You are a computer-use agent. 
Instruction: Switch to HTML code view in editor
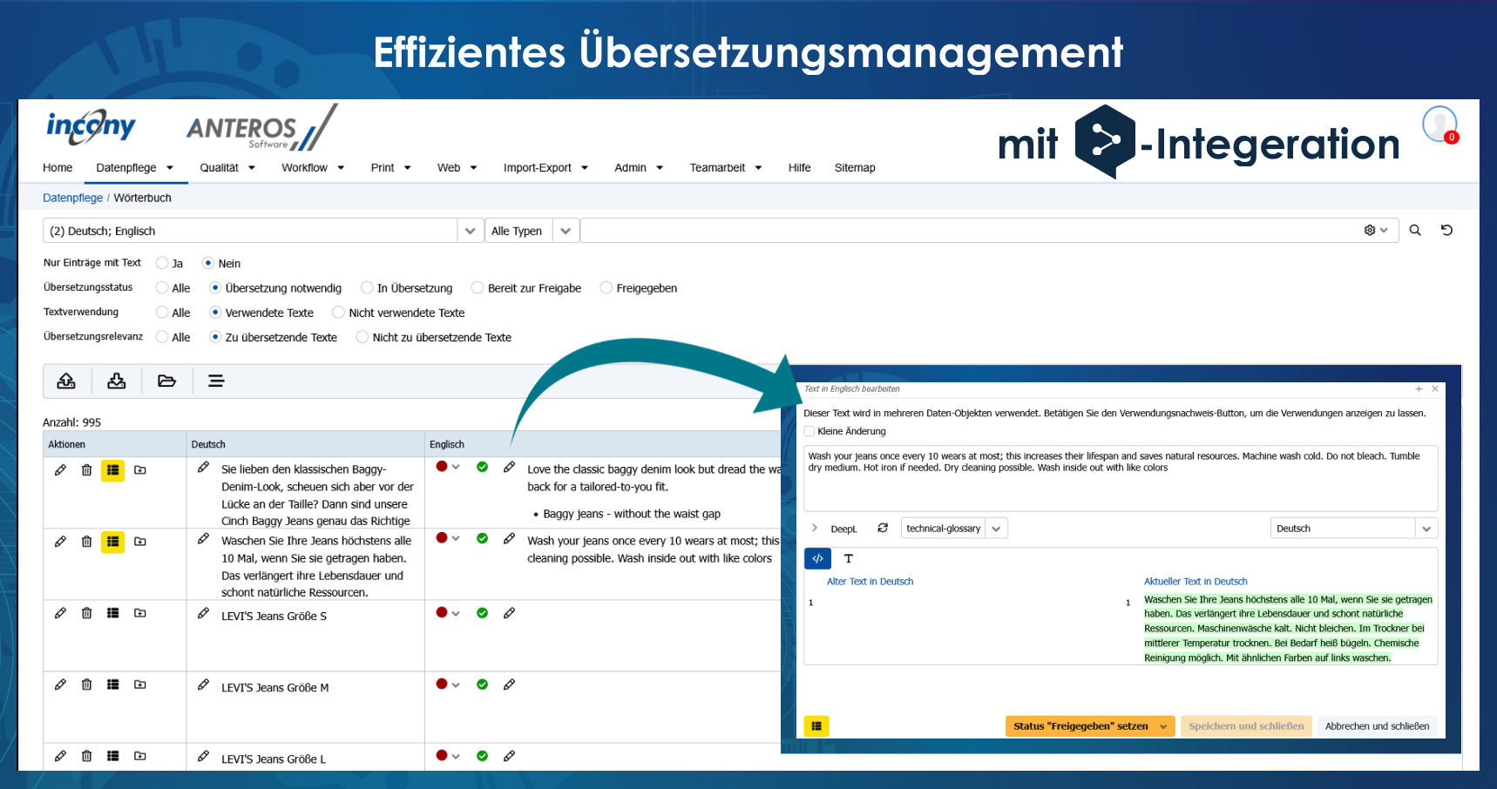pyautogui.click(x=817, y=558)
